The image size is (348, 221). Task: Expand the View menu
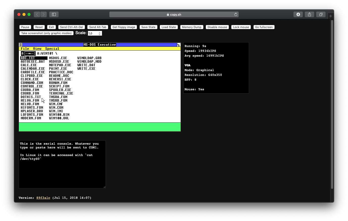(x=37, y=49)
